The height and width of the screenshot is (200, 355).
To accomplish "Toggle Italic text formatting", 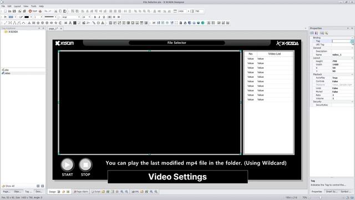I will (x=99, y=17).
